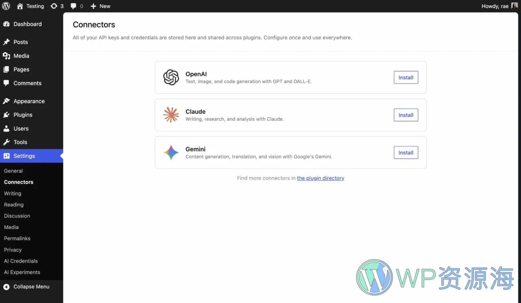
Task: Click the Tools wrench icon
Action: click(7, 142)
